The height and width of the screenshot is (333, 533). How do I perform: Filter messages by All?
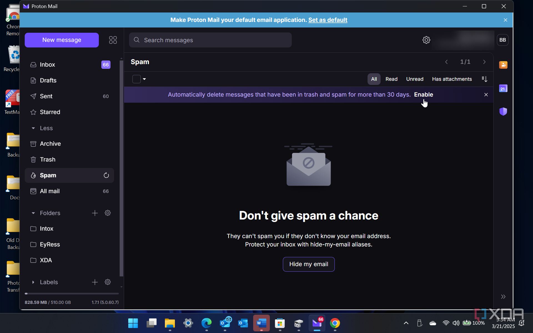click(x=374, y=79)
